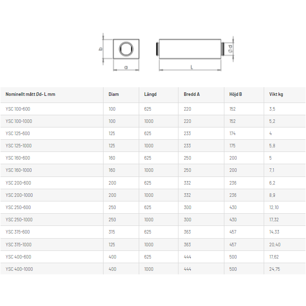Click the "Höjd B" column header

pyautogui.click(x=236, y=94)
